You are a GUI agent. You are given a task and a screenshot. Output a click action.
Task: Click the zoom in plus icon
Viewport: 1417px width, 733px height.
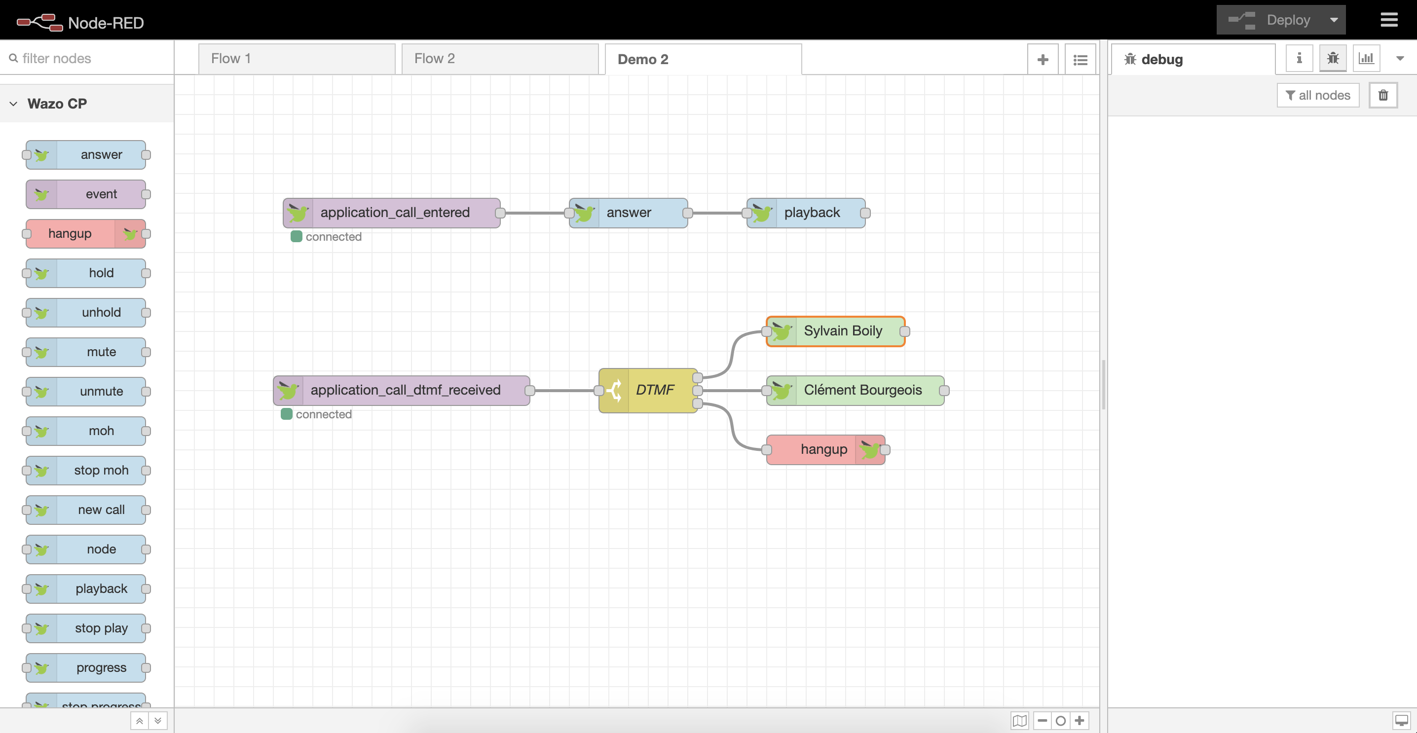(x=1079, y=720)
